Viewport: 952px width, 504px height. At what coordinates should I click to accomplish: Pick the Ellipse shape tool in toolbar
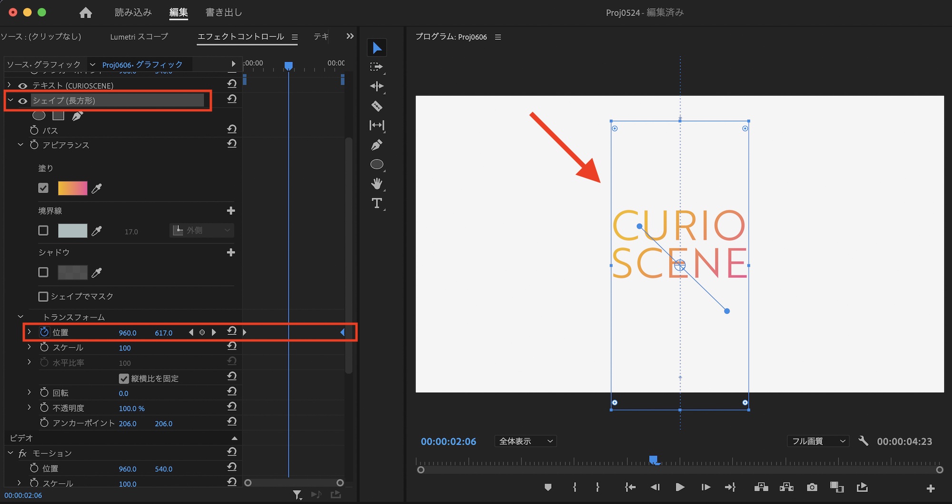[x=377, y=165]
